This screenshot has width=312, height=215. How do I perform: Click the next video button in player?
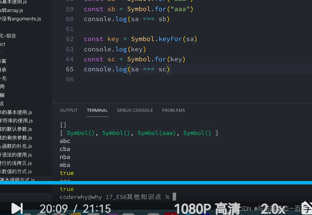(17, 208)
